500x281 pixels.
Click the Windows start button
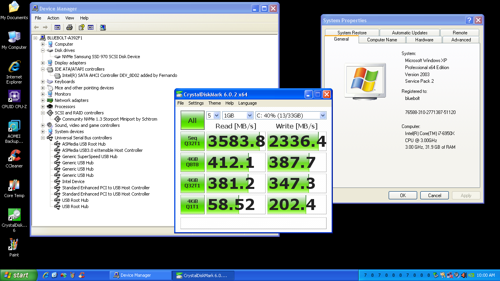point(18,275)
